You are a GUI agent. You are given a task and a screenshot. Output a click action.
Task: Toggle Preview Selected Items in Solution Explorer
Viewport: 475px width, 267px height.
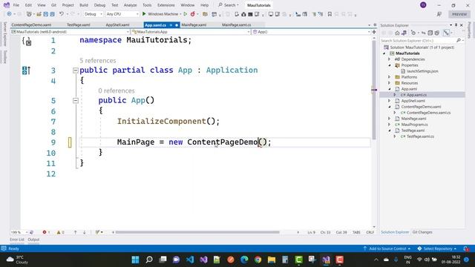pos(446,33)
